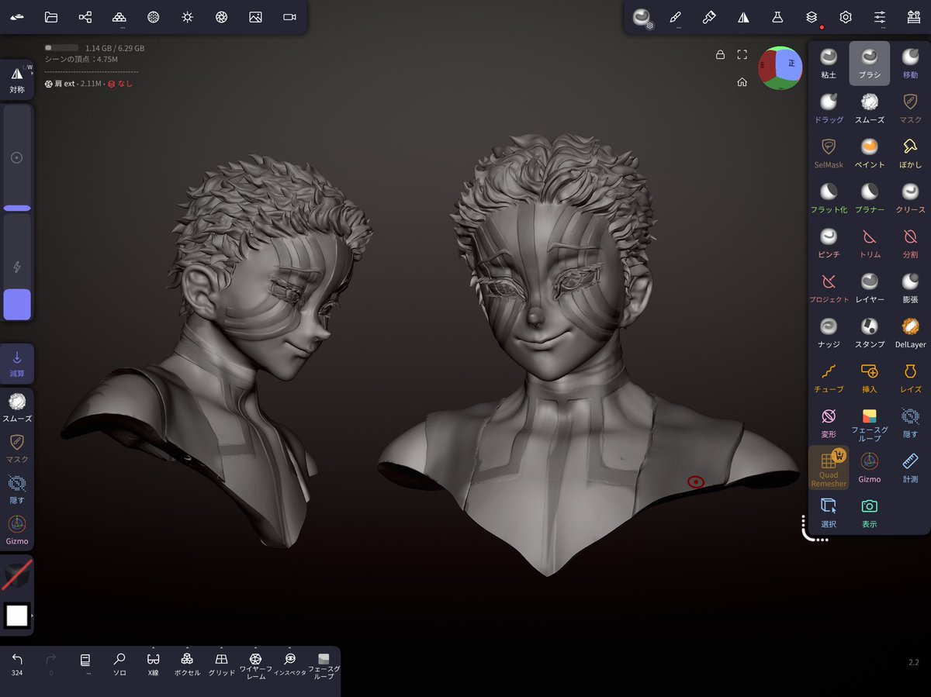Select the 変形 transform tool
The width and height of the screenshot is (931, 697).
[829, 423]
